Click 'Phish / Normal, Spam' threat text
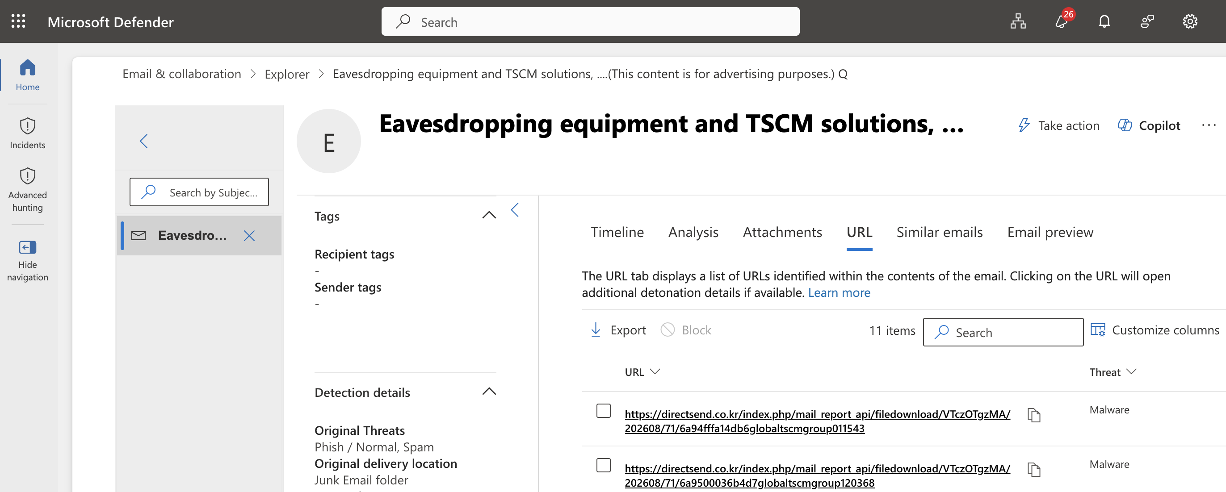Image resolution: width=1226 pixels, height=492 pixels. [x=374, y=447]
